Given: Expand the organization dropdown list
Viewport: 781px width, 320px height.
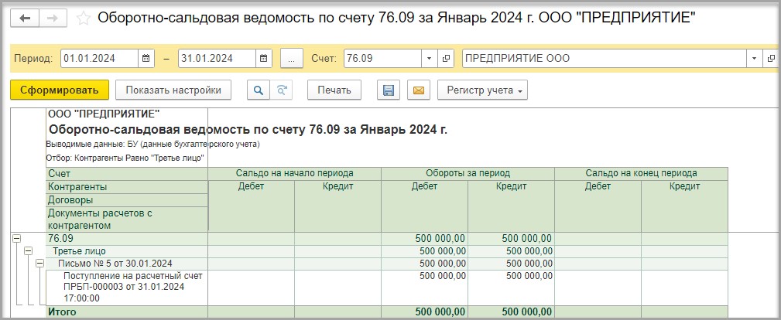Looking at the screenshot, I should click(754, 59).
